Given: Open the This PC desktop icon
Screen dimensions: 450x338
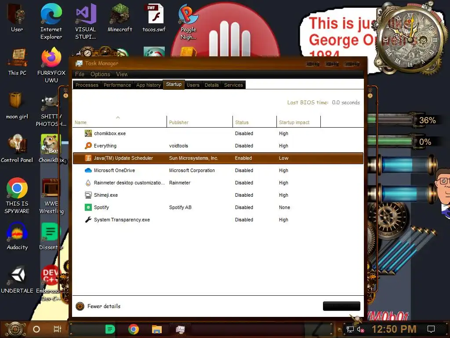Looking at the screenshot, I should pos(17,58).
